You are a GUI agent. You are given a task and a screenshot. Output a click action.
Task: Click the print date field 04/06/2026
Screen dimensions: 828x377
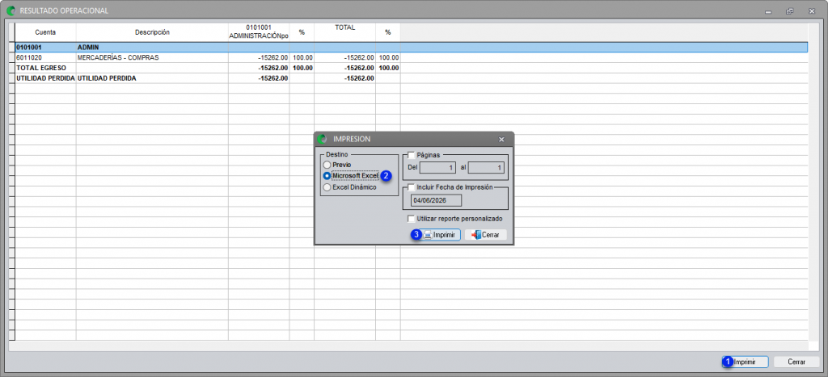coord(436,200)
